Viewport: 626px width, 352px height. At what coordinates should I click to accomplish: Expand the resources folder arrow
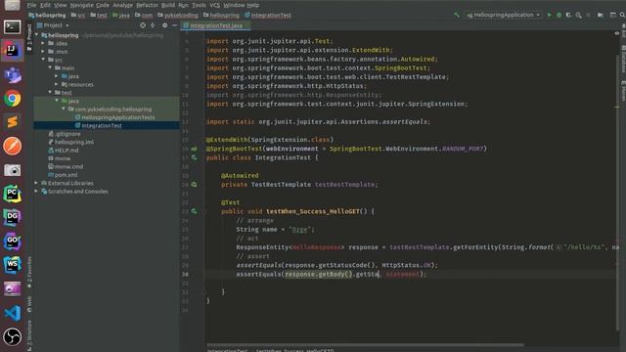[x=57, y=84]
